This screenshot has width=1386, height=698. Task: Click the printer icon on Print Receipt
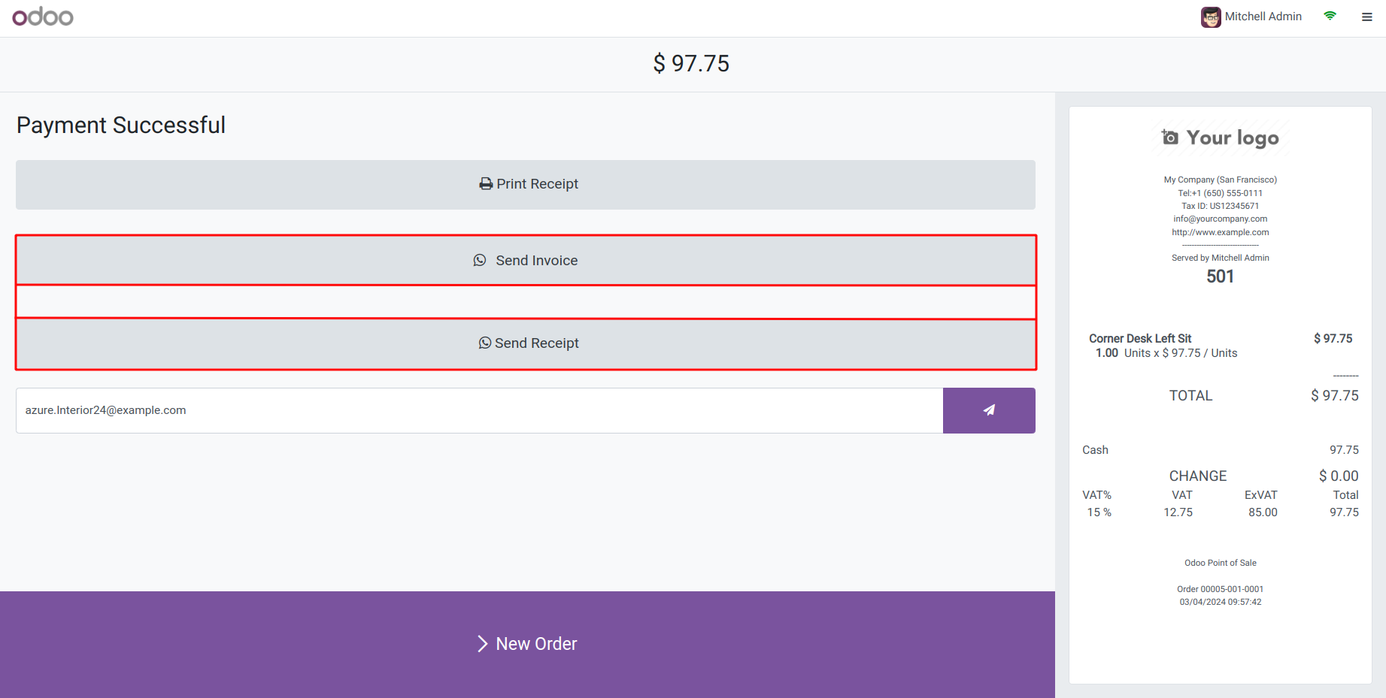(x=486, y=184)
